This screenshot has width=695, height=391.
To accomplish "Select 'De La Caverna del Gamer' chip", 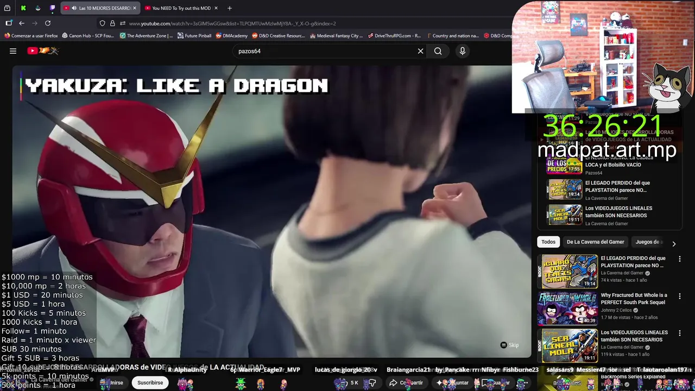I will pos(595,242).
